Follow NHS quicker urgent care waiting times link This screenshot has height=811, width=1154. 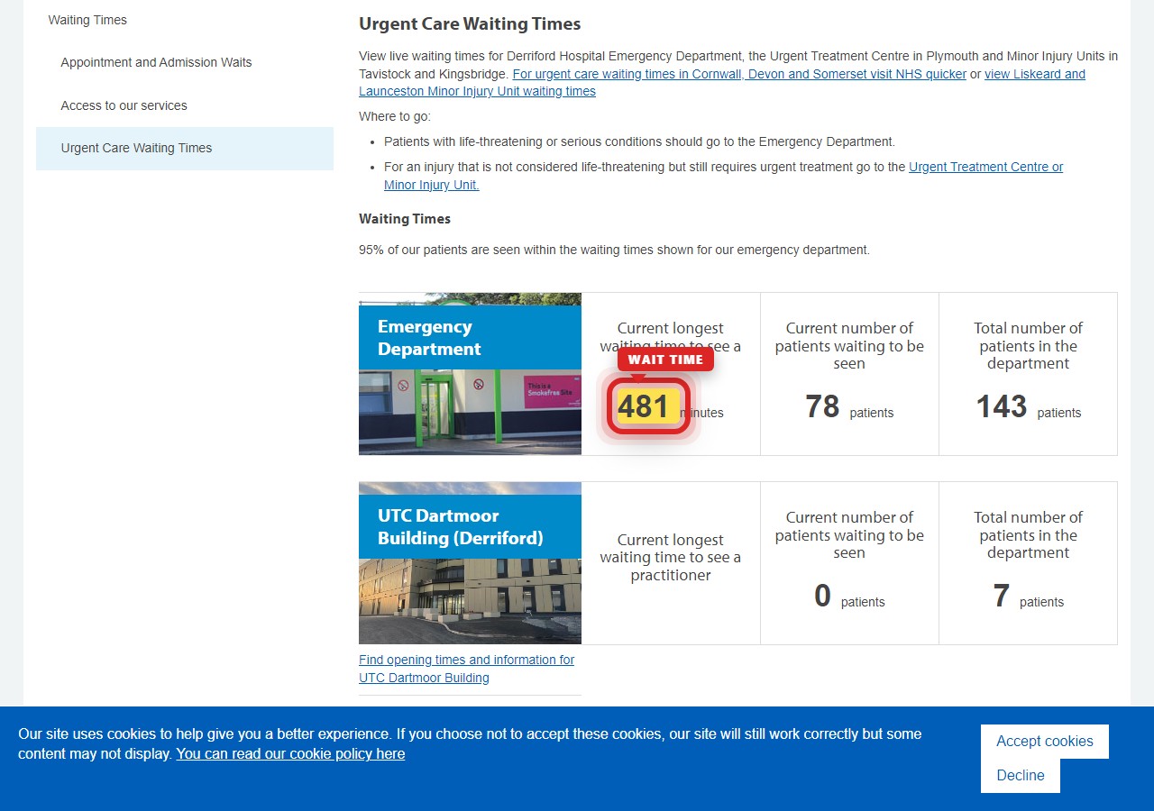(x=739, y=74)
